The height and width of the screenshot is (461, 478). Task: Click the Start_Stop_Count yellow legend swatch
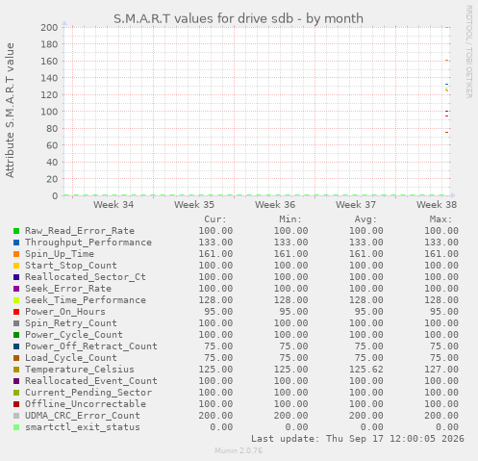point(16,266)
